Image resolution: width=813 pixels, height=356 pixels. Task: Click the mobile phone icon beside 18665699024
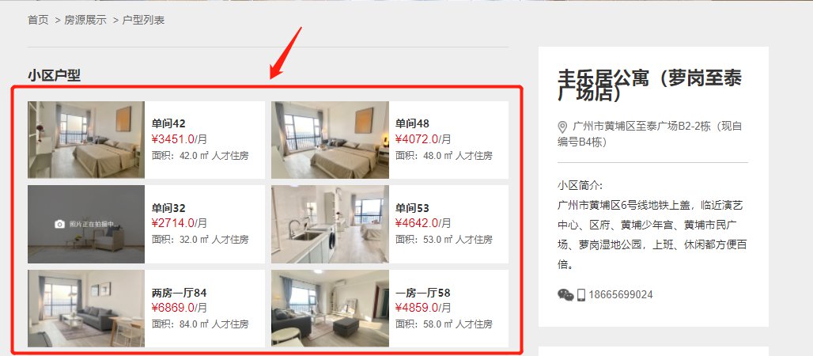581,295
